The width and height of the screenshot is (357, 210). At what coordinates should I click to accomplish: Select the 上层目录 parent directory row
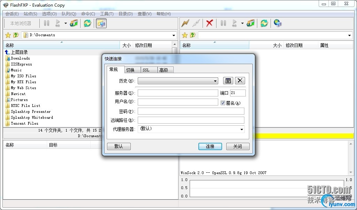(x=20, y=52)
